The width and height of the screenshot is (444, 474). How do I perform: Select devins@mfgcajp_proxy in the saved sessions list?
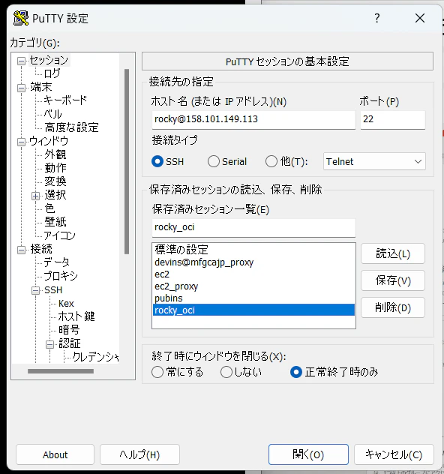[253, 262]
